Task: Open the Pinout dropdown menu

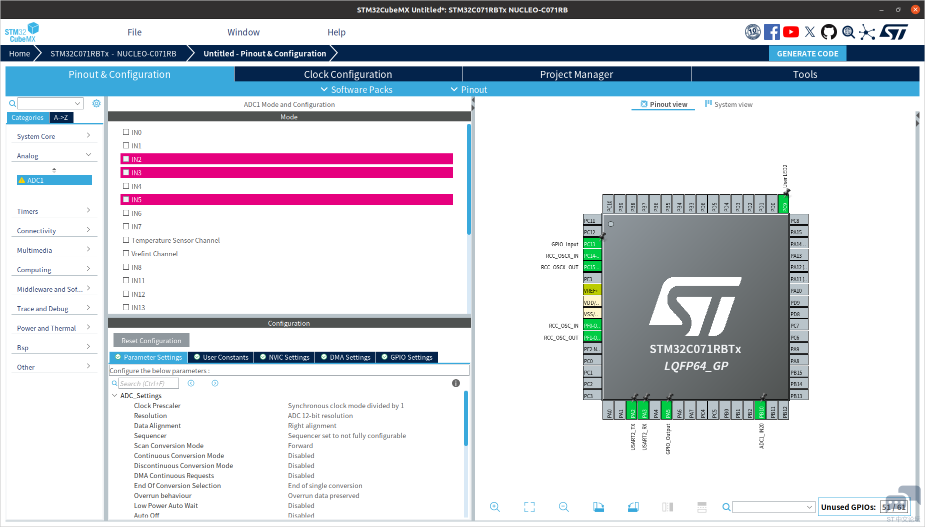Action: pos(469,89)
